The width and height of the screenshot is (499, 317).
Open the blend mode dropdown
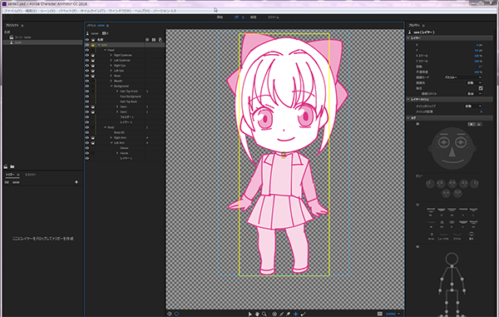click(x=462, y=77)
